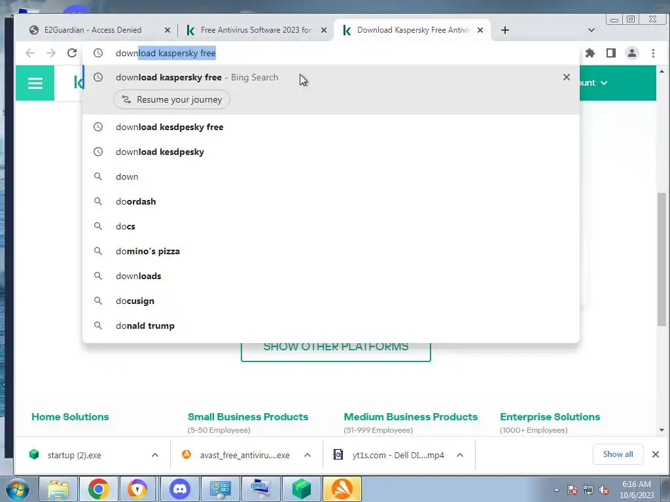Pick the 'downloads' search suggestion

click(331, 276)
